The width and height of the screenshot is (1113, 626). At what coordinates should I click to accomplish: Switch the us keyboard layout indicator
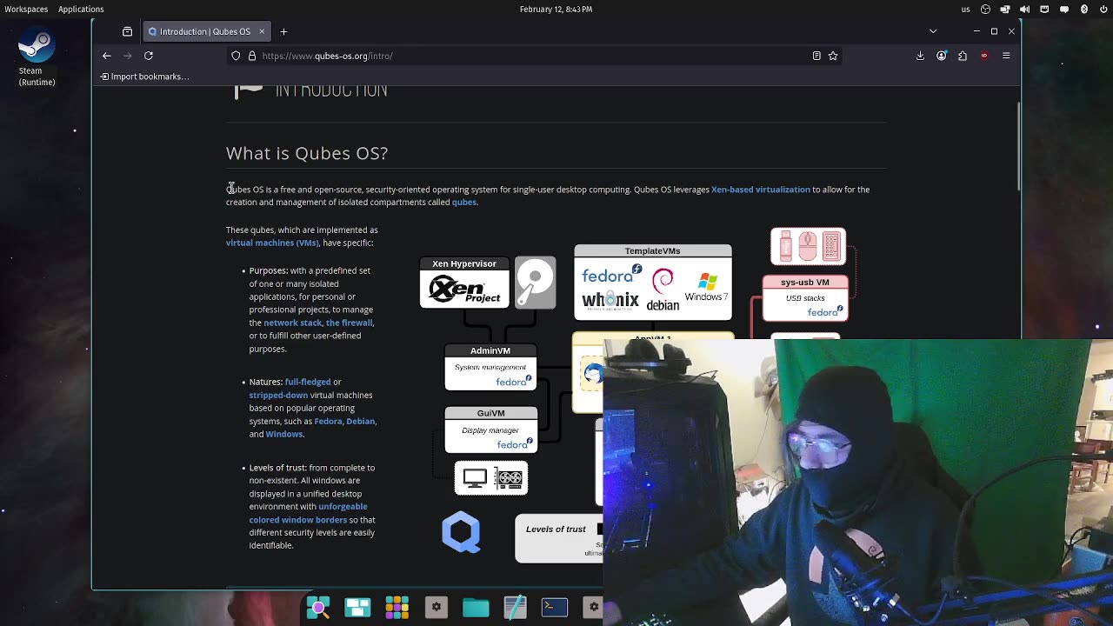(x=965, y=10)
